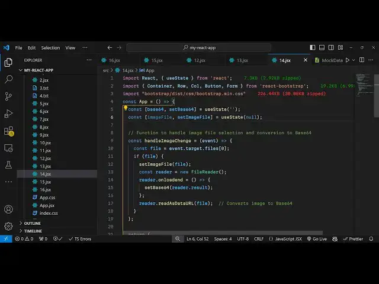This screenshot has height=284, width=379.
Task: Open Explorer views and more actions menu
Action: click(x=89, y=60)
